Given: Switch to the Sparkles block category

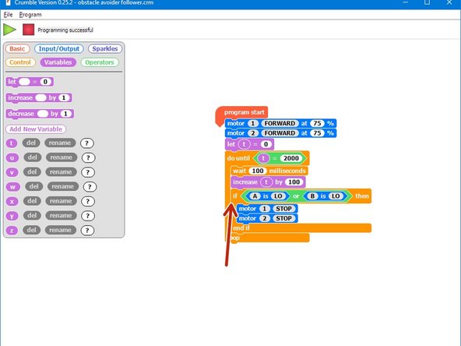Looking at the screenshot, I should click(x=105, y=48).
